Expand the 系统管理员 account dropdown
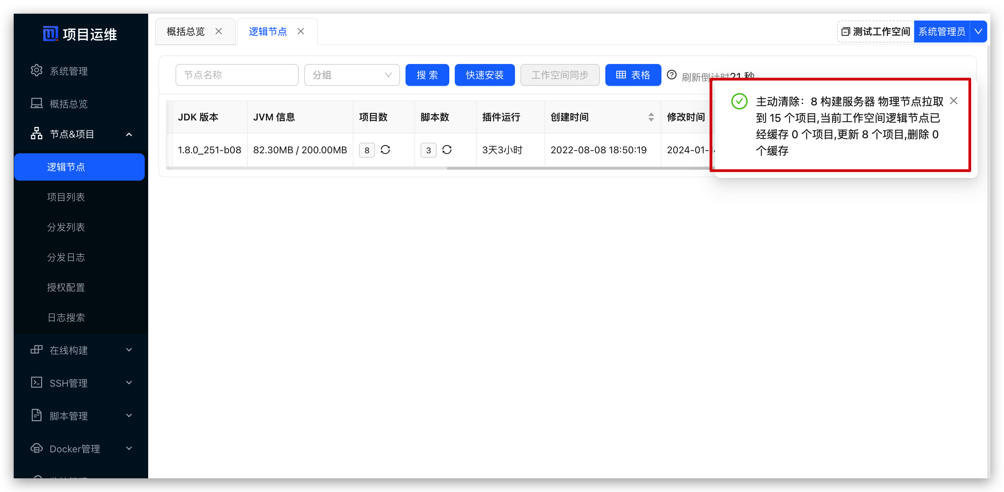Viewport: 1004px width, 492px height. pos(978,31)
